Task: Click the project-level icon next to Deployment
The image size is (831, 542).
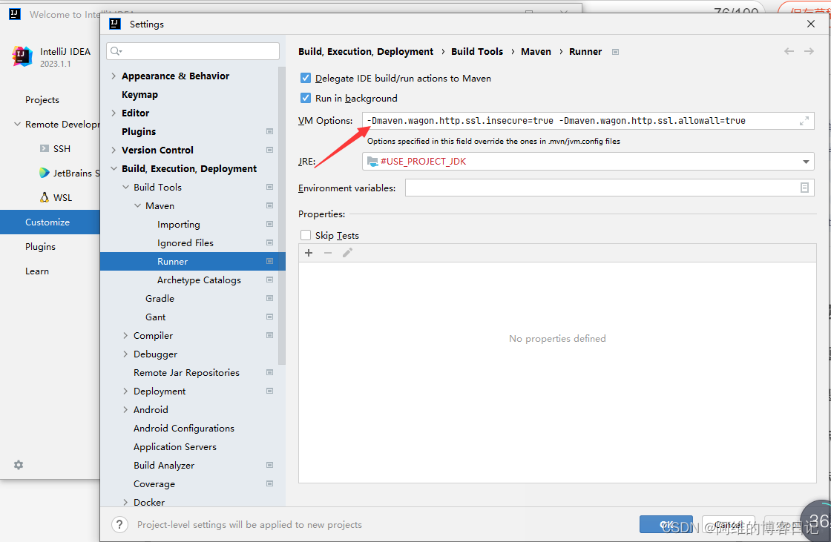Action: pos(270,391)
